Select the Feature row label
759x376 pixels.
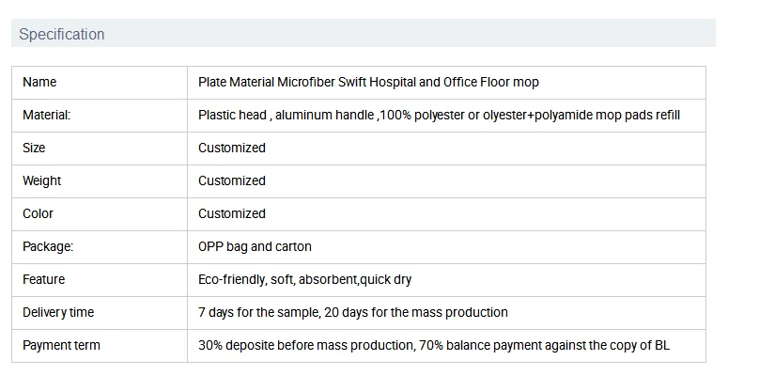[x=43, y=279]
